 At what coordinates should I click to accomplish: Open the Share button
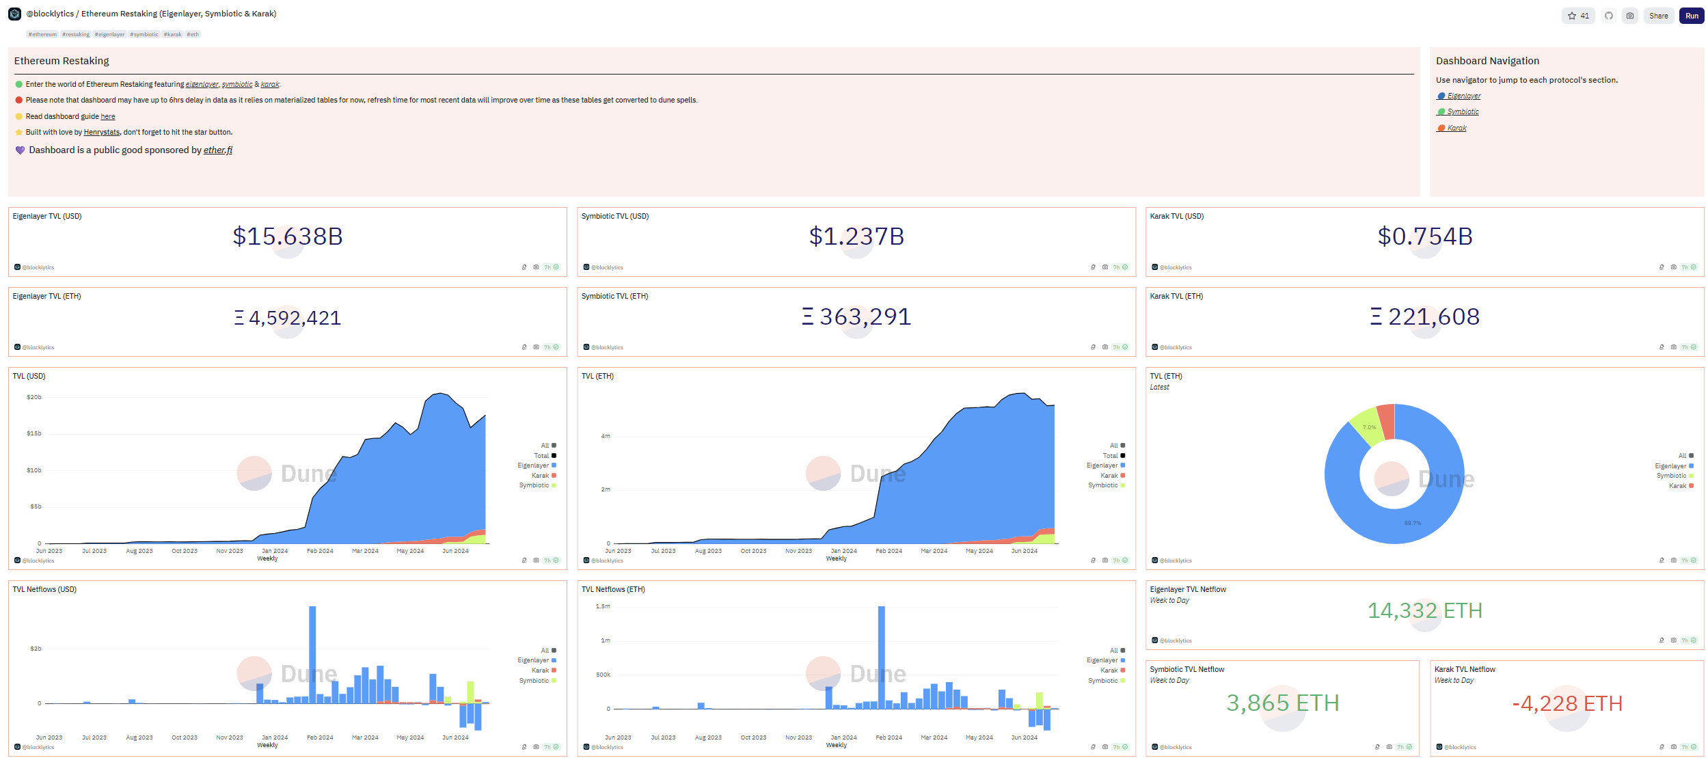(x=1658, y=16)
